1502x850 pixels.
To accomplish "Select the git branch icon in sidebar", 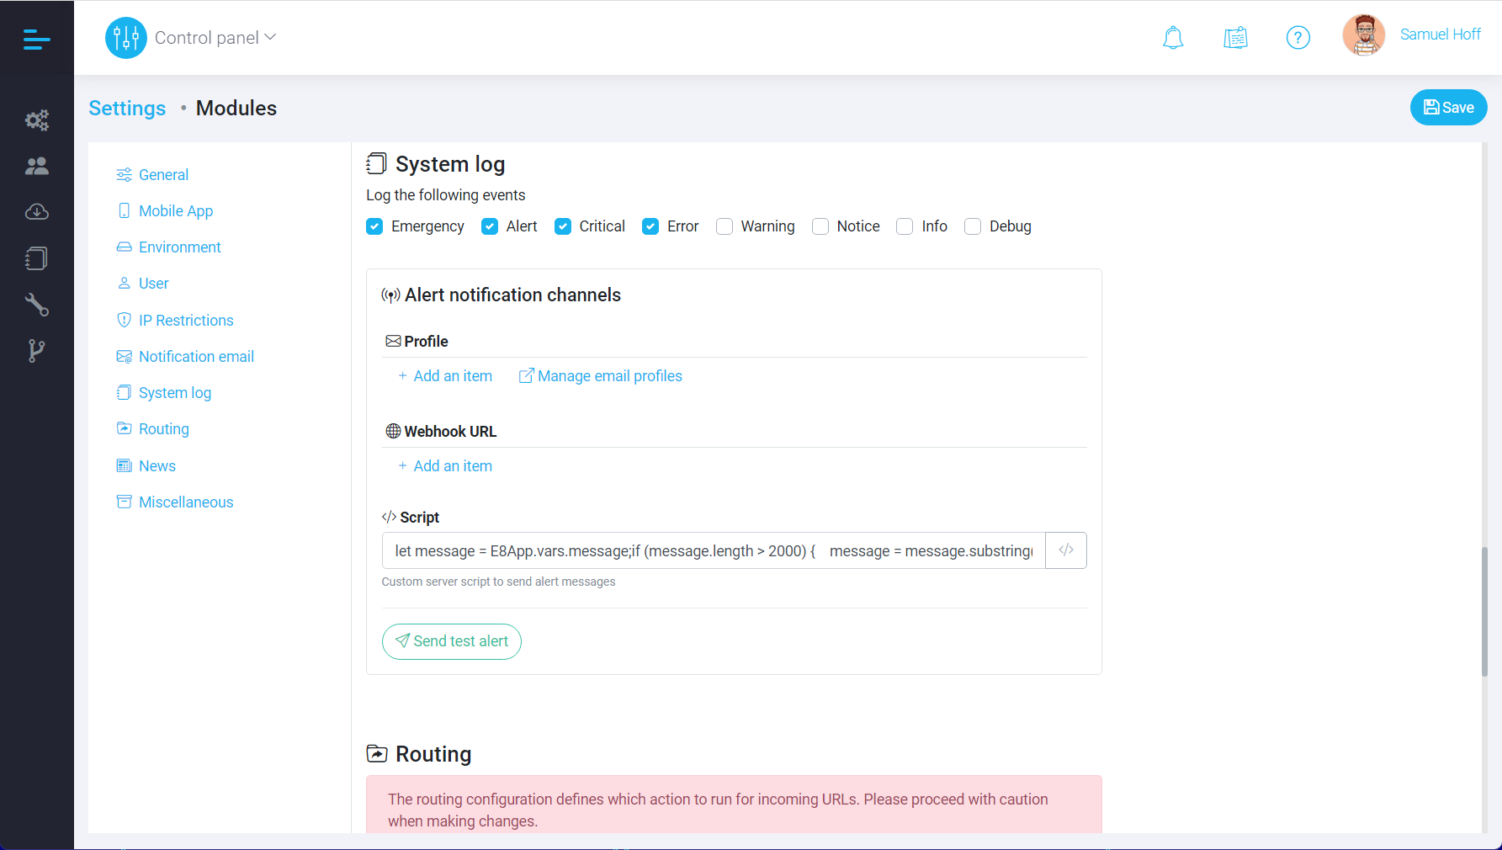I will (x=37, y=350).
